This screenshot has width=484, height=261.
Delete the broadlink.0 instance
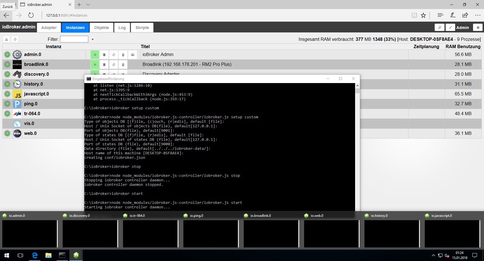point(123,64)
